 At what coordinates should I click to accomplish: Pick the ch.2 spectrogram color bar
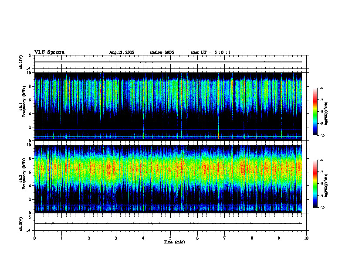[315, 184]
